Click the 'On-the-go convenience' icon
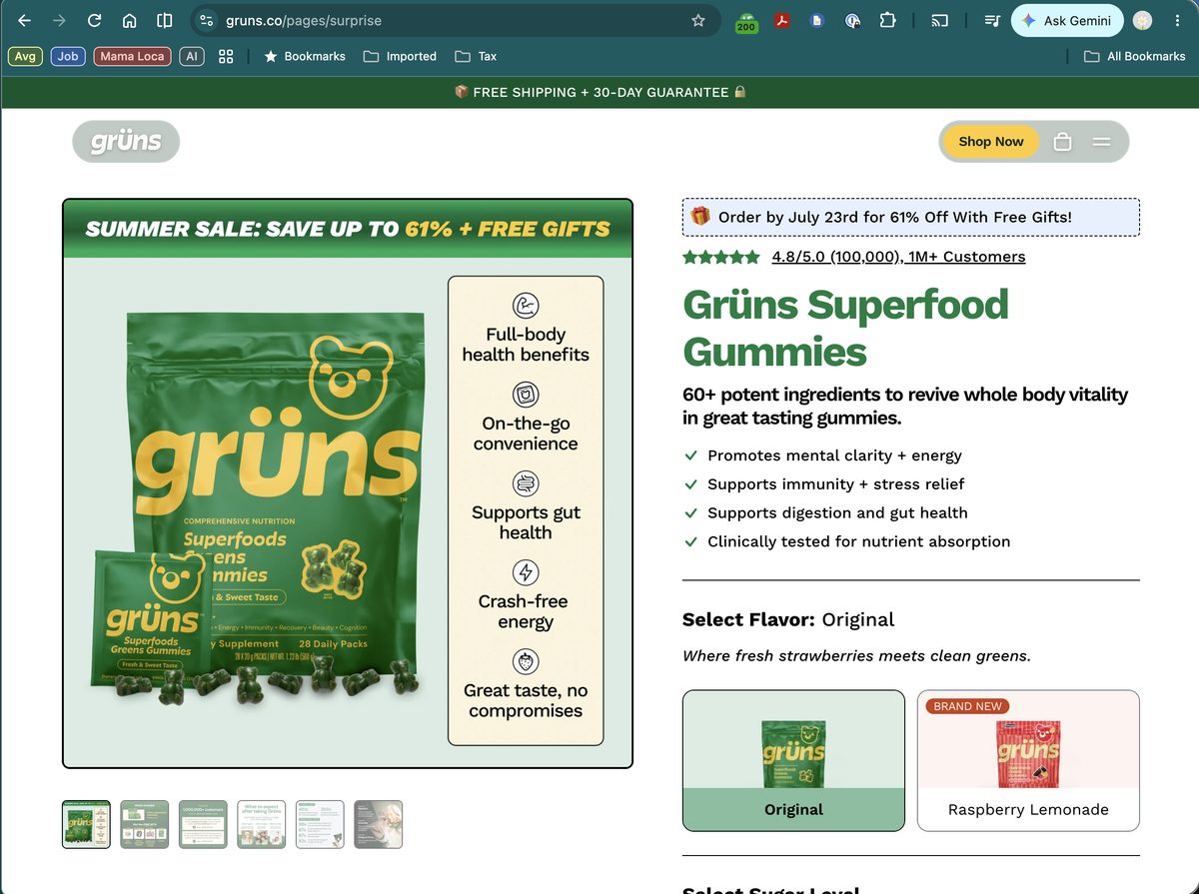This screenshot has width=1199, height=894. click(526, 394)
